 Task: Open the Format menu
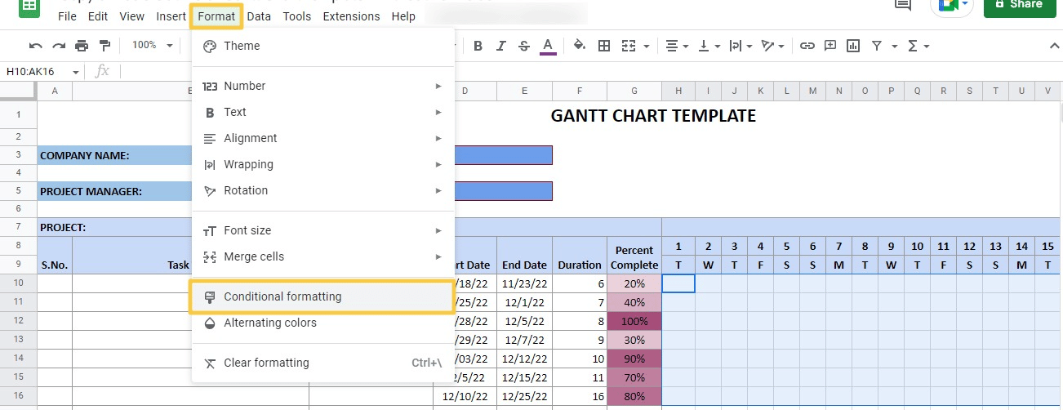[216, 16]
